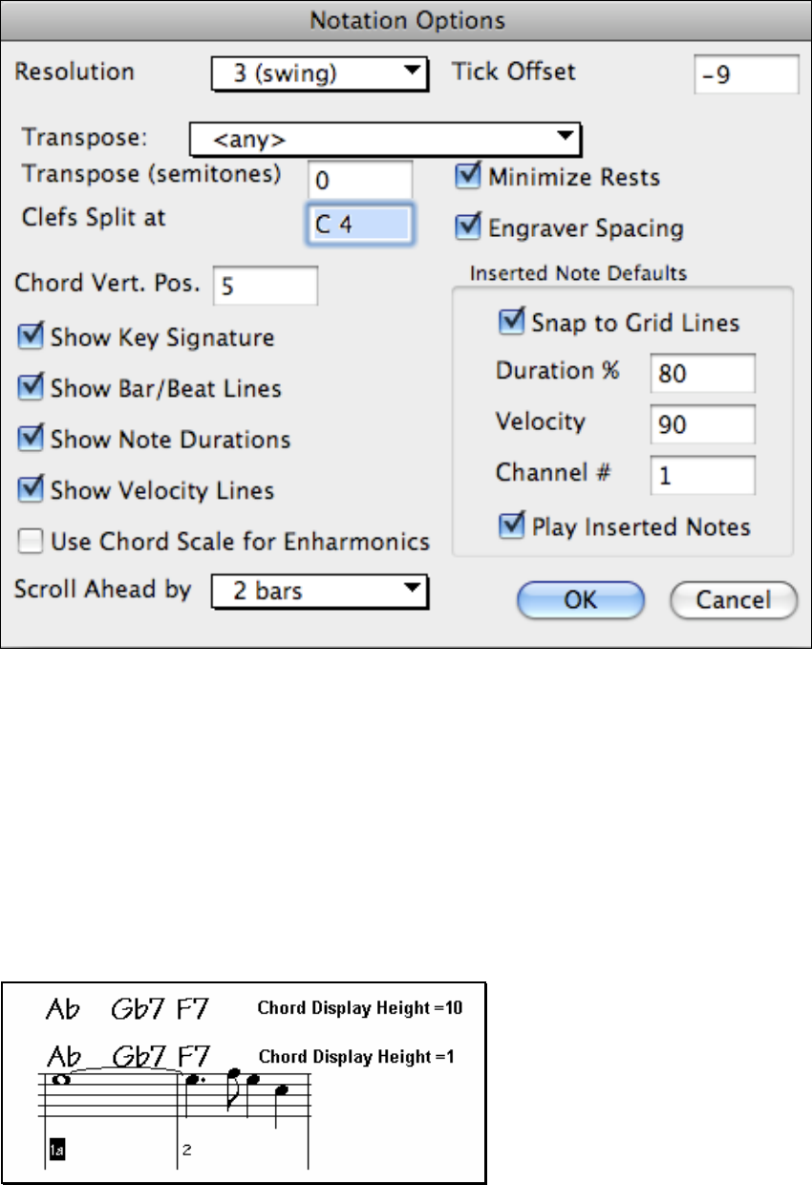This screenshot has height=1185, width=812.
Task: Open the Resolution dropdown
Action: [x=318, y=74]
